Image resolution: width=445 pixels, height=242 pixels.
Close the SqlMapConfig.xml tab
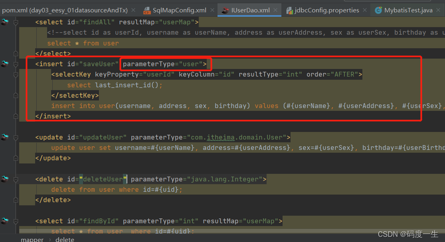coord(212,10)
